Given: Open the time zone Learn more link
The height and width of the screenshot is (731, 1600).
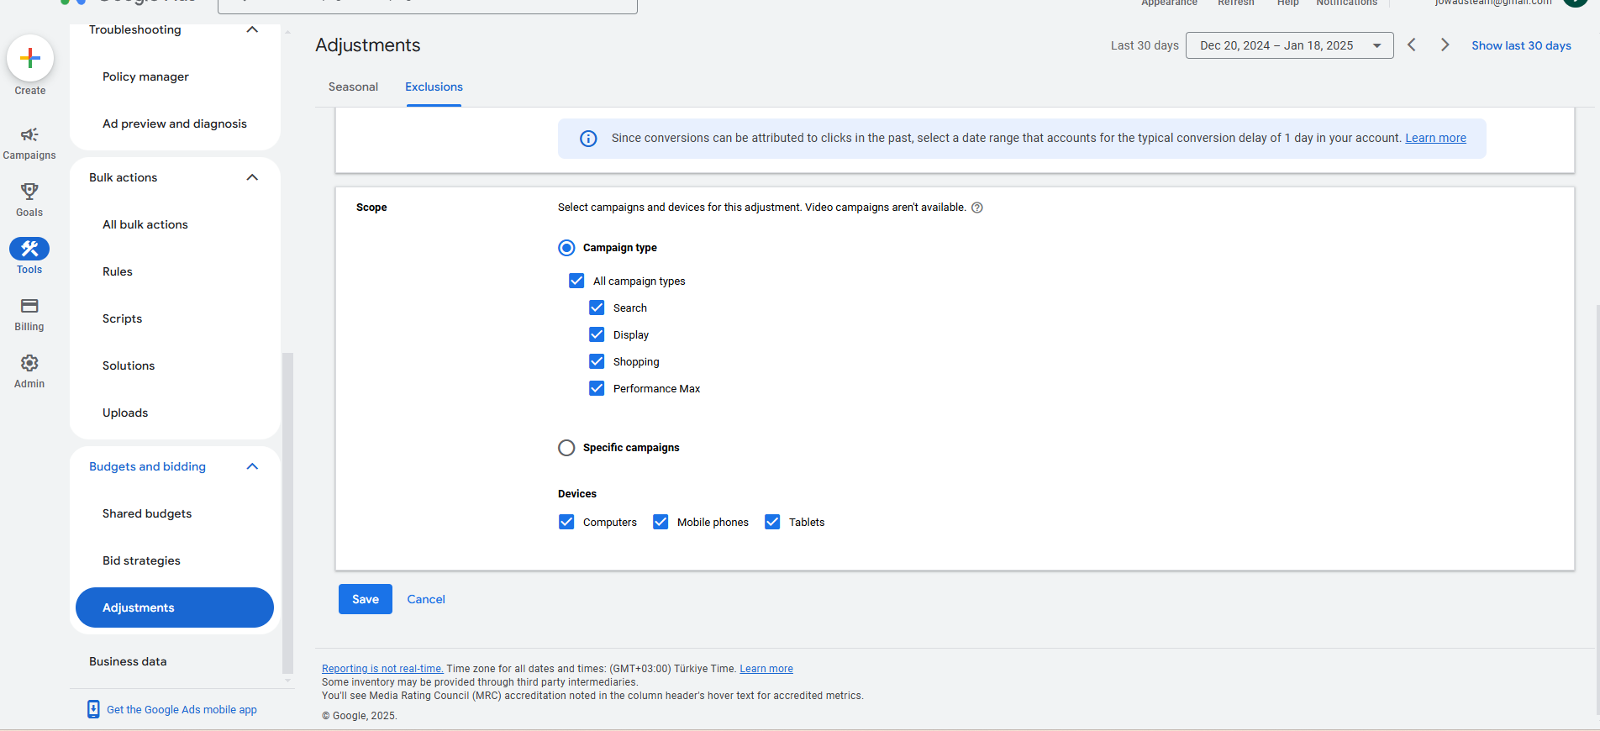Looking at the screenshot, I should (x=766, y=669).
